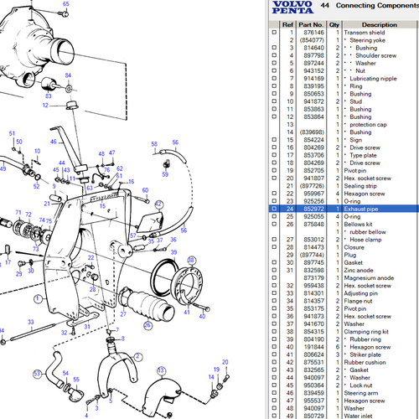The image size is (419, 419).
Task: Click the Part No. column header
Action: pos(311,24)
